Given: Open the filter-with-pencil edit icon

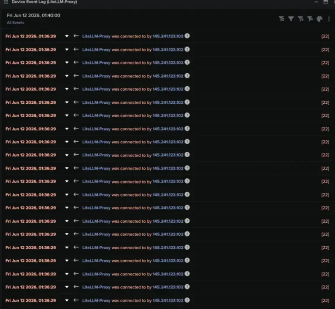Looking at the screenshot, I should click(x=301, y=19).
